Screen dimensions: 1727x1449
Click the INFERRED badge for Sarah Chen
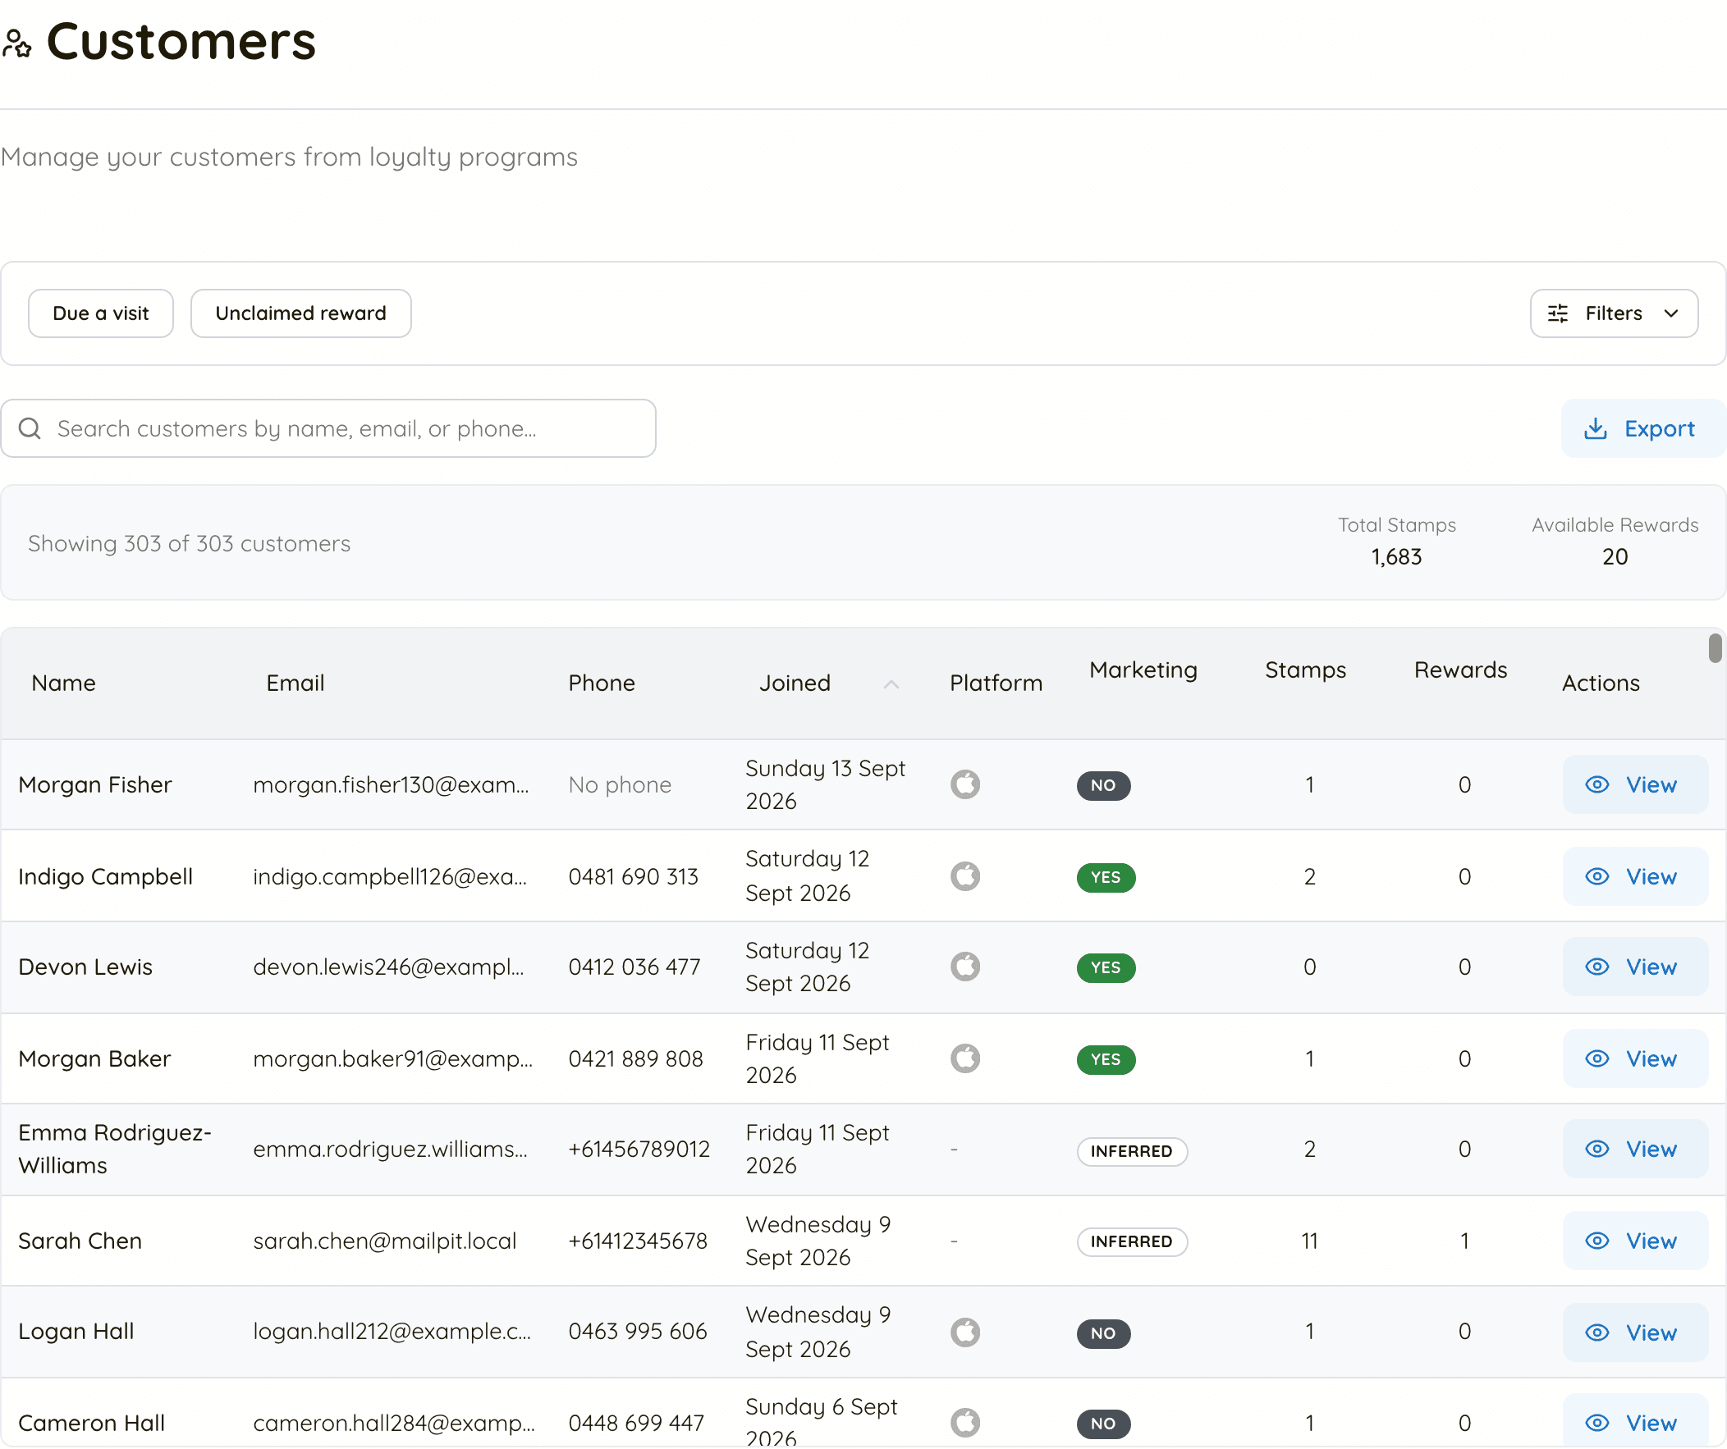coord(1133,1242)
